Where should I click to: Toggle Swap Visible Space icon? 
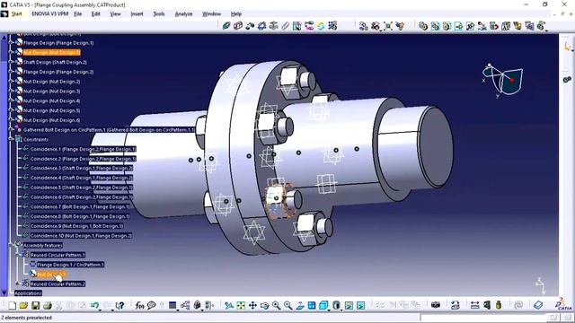pos(360,305)
